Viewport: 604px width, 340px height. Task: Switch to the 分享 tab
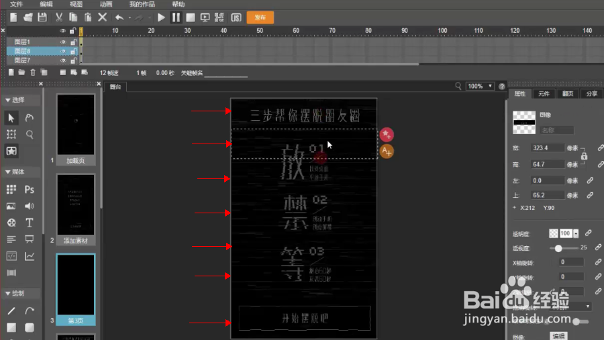tap(592, 94)
